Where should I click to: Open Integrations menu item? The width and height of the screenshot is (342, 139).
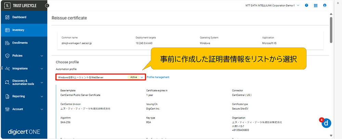pyautogui.click(x=24, y=69)
